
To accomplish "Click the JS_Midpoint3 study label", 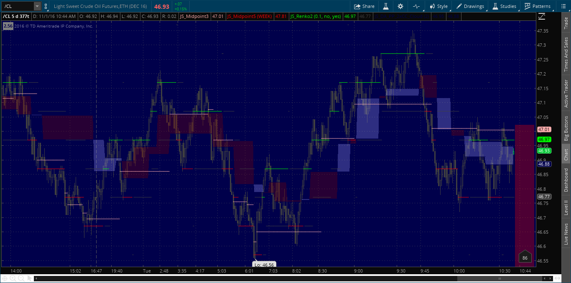I will pyautogui.click(x=194, y=16).
